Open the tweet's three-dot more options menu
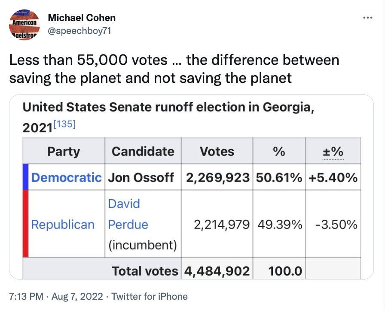 pyautogui.click(x=368, y=18)
